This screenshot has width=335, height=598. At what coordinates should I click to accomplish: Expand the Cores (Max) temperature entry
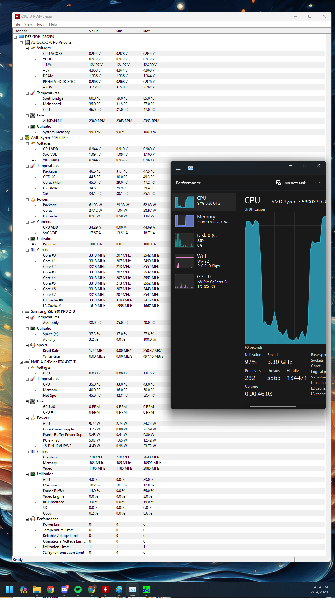[33, 183]
